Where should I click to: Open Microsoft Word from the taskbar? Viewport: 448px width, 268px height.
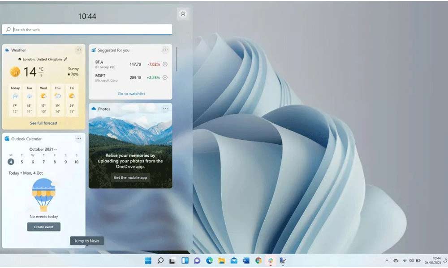click(x=246, y=260)
